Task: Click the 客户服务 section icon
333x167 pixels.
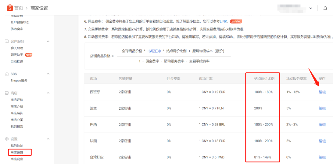Action: tap(7, 41)
